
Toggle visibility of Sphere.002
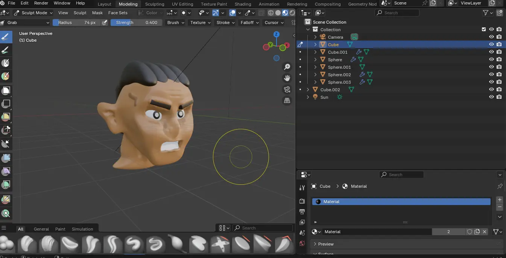(491, 74)
